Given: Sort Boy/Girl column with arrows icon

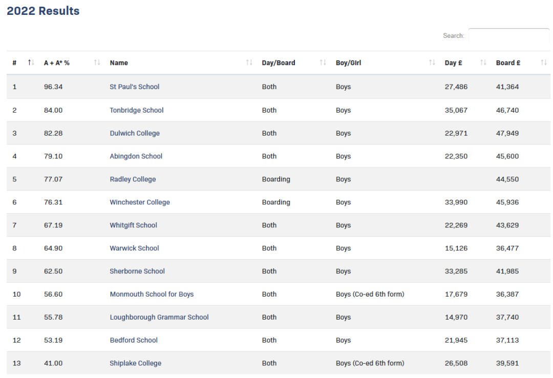Looking at the screenshot, I should pos(432,62).
